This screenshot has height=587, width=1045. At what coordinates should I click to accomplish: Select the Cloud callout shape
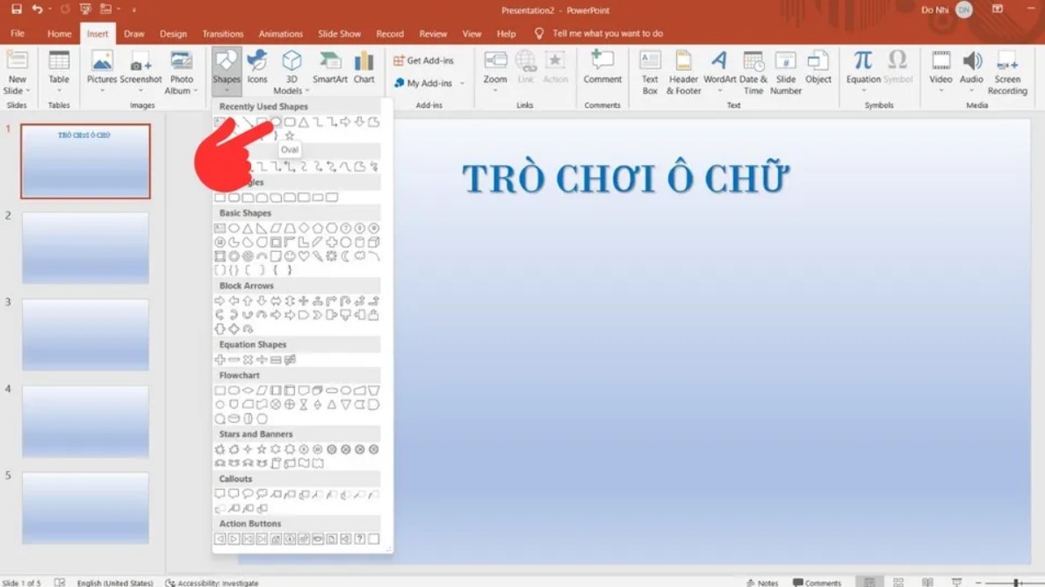tap(262, 494)
